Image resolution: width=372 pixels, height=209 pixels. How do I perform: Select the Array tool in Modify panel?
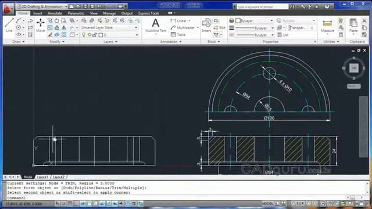click(x=64, y=35)
